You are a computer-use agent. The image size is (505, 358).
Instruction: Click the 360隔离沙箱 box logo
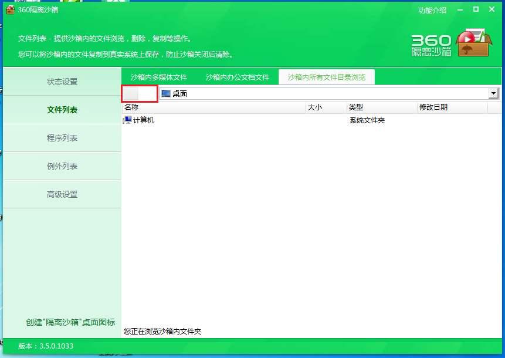(474, 43)
